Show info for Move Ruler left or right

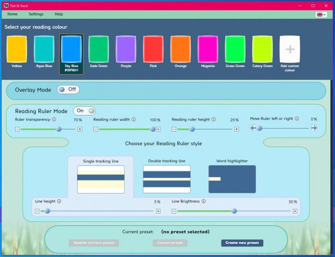coord(297,118)
